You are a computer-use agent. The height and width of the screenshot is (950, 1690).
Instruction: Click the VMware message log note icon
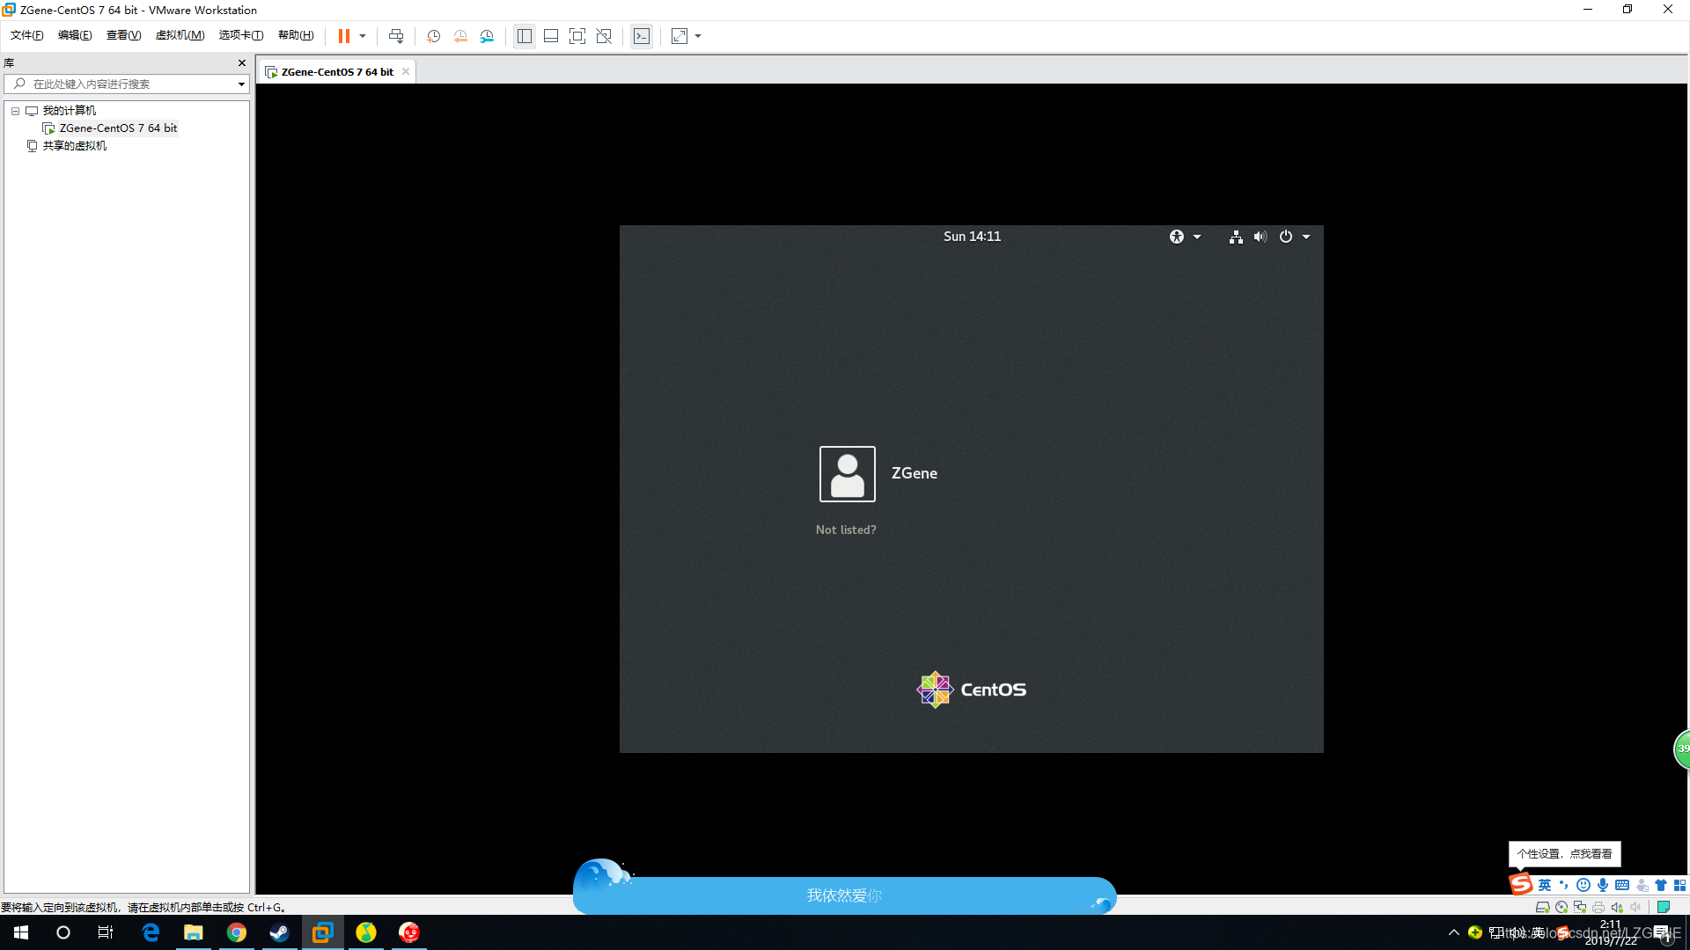(x=1664, y=907)
